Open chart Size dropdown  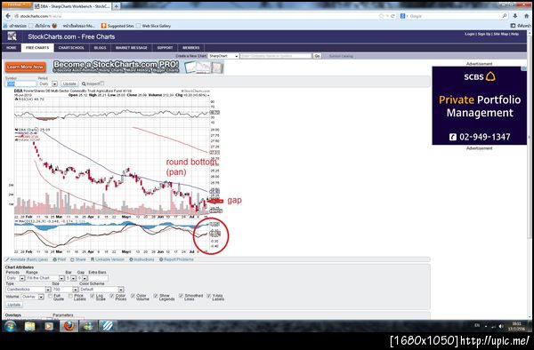65,290
